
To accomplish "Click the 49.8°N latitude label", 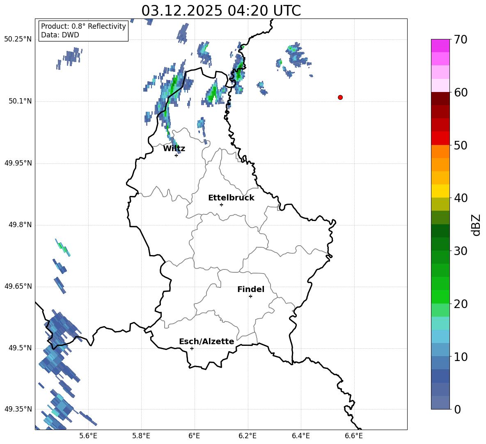I will pyautogui.click(x=20, y=225).
